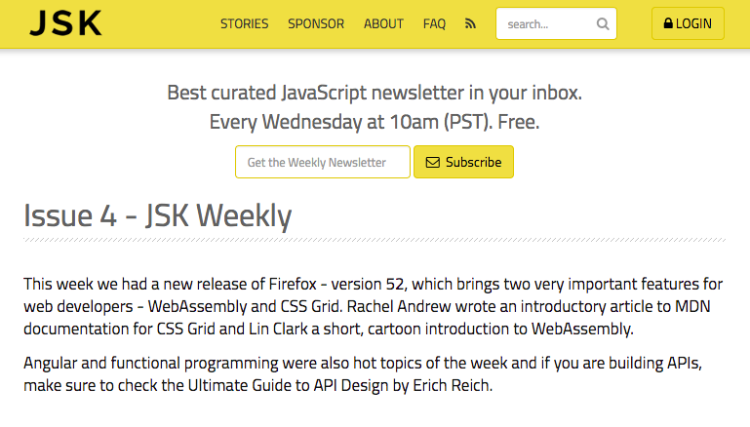Open the STORIES menu item
750x427 pixels.
tap(244, 24)
